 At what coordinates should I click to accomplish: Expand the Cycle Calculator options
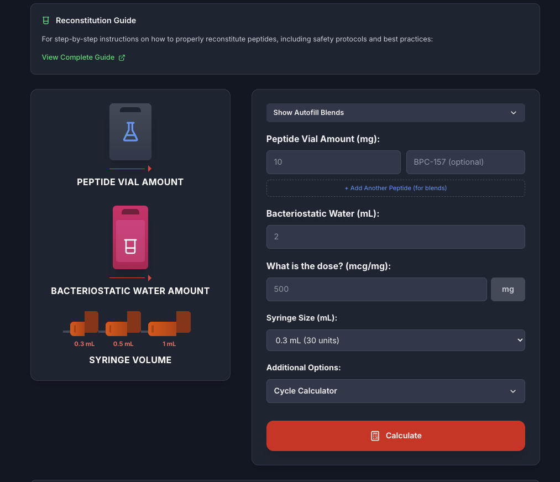pyautogui.click(x=395, y=391)
